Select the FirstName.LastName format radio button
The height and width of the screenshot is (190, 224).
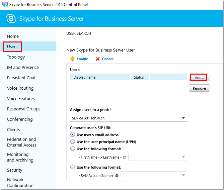pos(73,149)
